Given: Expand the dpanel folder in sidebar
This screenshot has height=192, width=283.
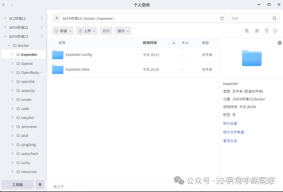Looking at the screenshot, I should [x=12, y=63].
